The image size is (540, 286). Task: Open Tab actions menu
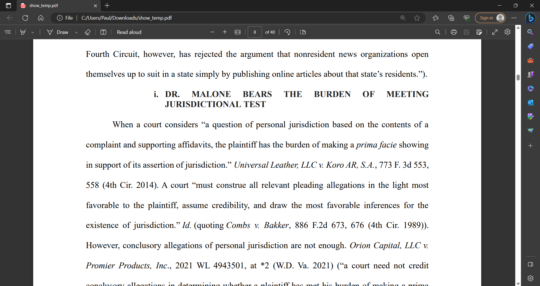click(x=8, y=6)
